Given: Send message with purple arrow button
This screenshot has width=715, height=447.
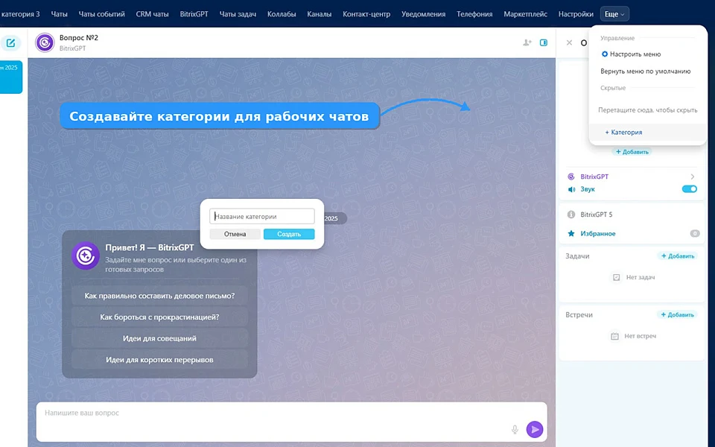Looking at the screenshot, I should pos(535,429).
